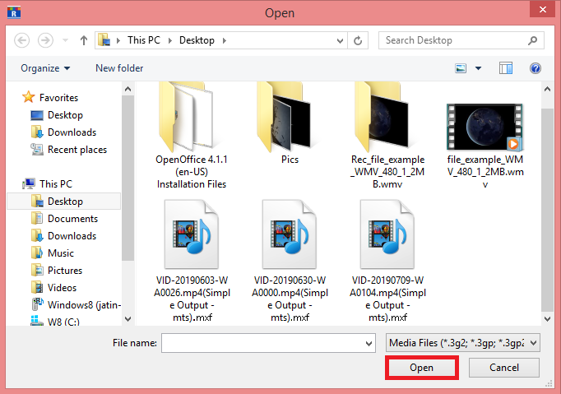Open the Music folder in the navigation pane

61,253
